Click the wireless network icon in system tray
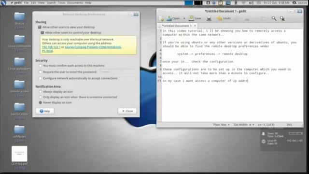This screenshot has width=309, height=174. click(x=243, y=3)
